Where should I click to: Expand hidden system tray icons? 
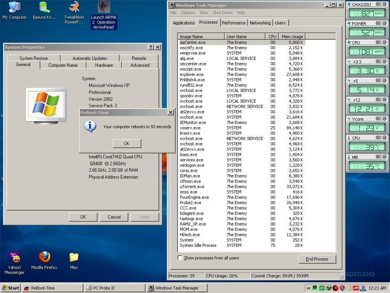coord(308,288)
